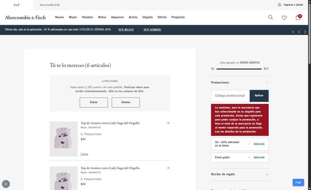
Task: Go to previous banner message arrow
Action: tap(299, 32)
